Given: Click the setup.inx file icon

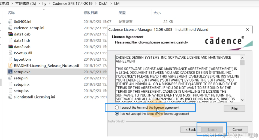Looking at the screenshot, I should (x=10, y=84).
